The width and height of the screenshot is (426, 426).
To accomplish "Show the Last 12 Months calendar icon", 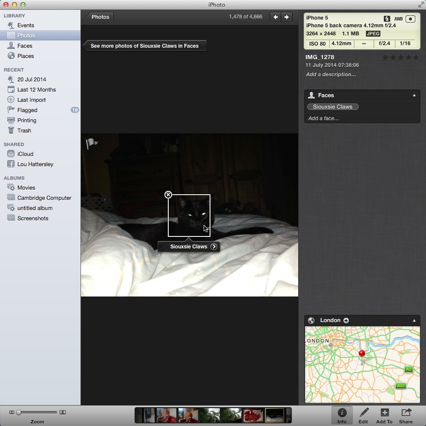I will pyautogui.click(x=11, y=89).
